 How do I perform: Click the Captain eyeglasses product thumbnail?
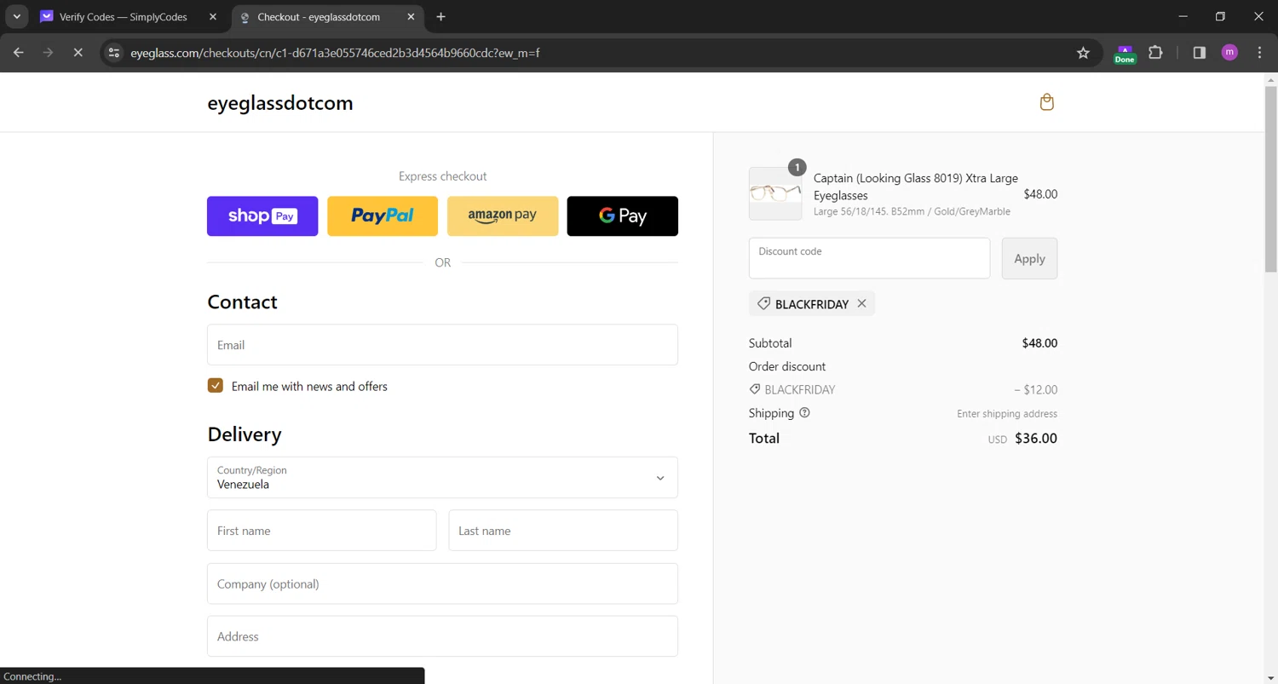pyautogui.click(x=775, y=193)
